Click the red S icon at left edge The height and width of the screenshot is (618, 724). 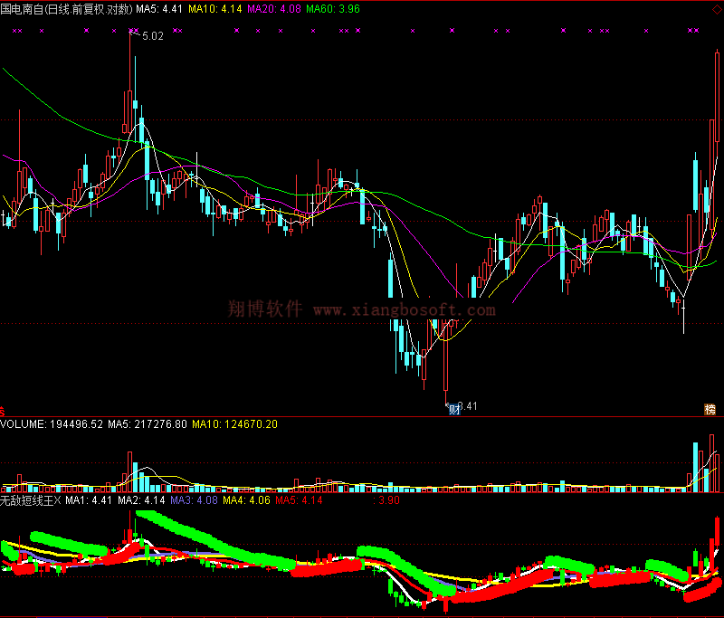point(3,410)
